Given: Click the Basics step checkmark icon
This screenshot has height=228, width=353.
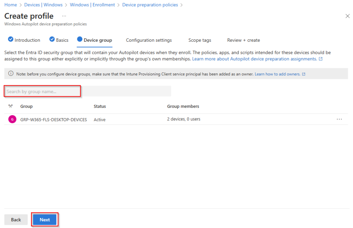Looking at the screenshot, I should pos(52,39).
